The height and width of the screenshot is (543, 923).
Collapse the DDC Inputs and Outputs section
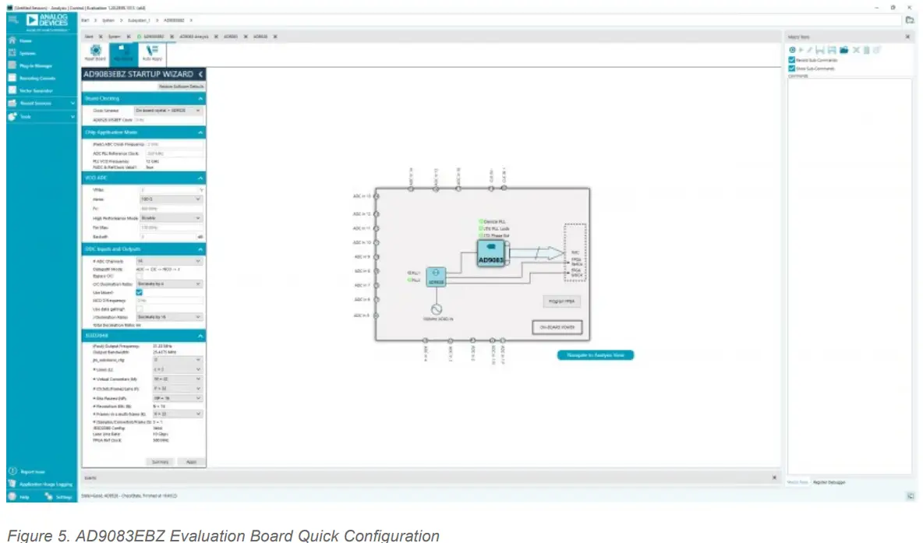pyautogui.click(x=200, y=249)
